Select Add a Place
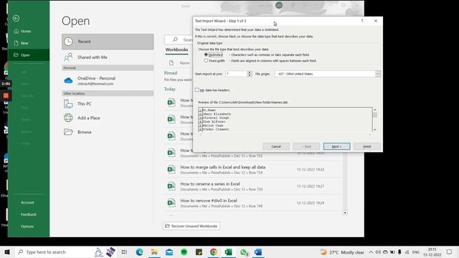This screenshot has height=258, width=459. [108, 118]
